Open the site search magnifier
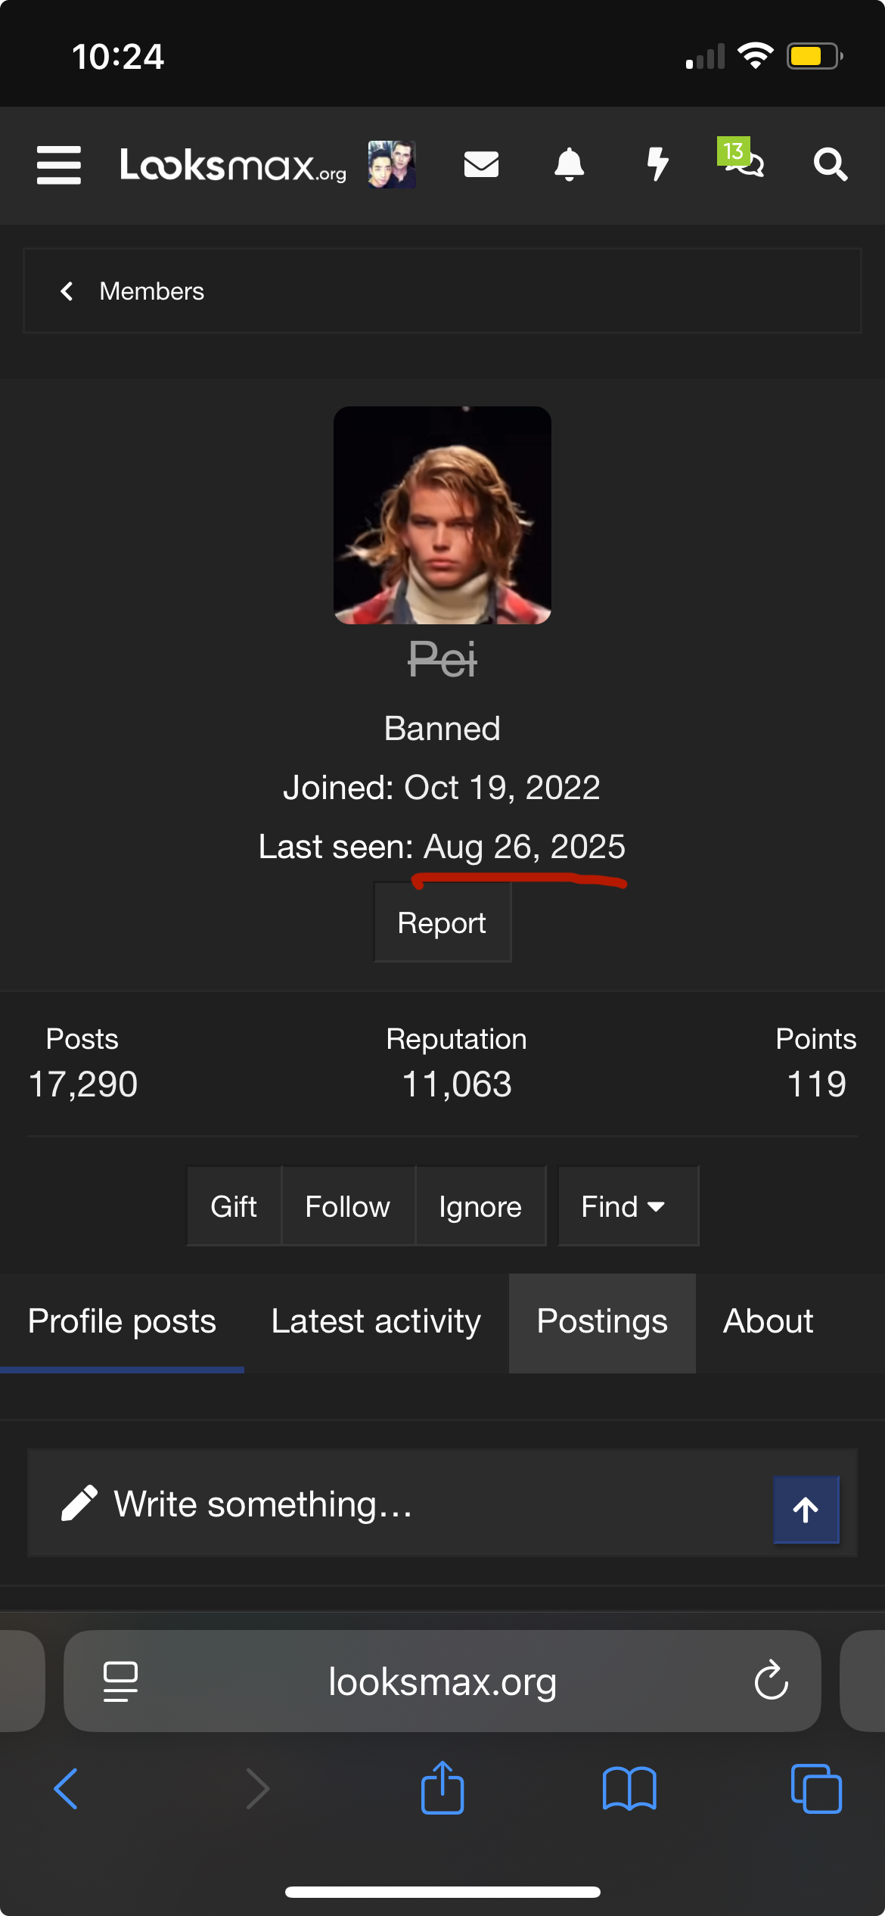The height and width of the screenshot is (1916, 885). click(x=830, y=164)
